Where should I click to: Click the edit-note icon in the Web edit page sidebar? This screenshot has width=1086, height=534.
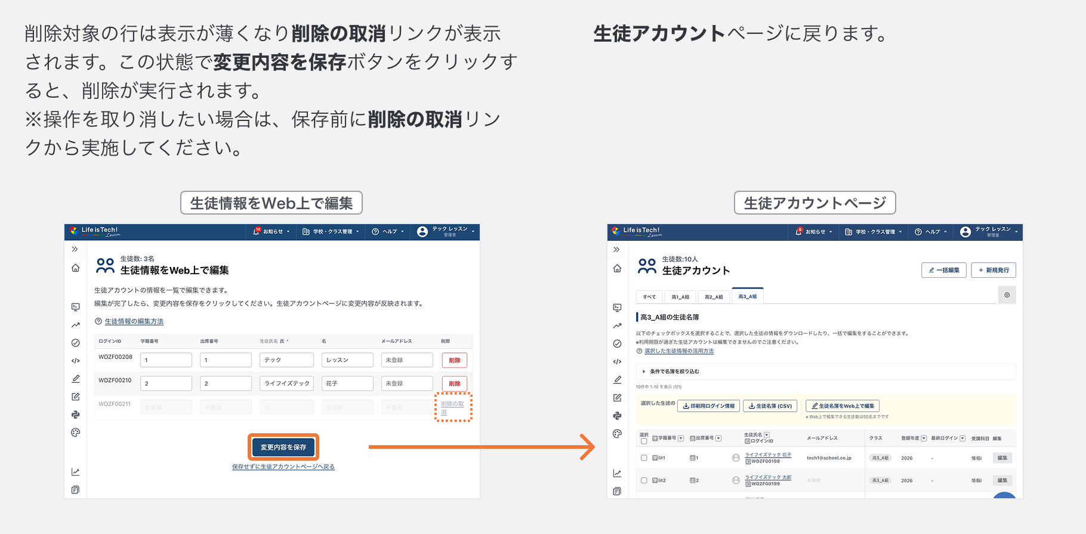75,396
